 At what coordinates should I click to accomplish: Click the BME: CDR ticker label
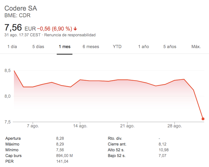coord(18,15)
